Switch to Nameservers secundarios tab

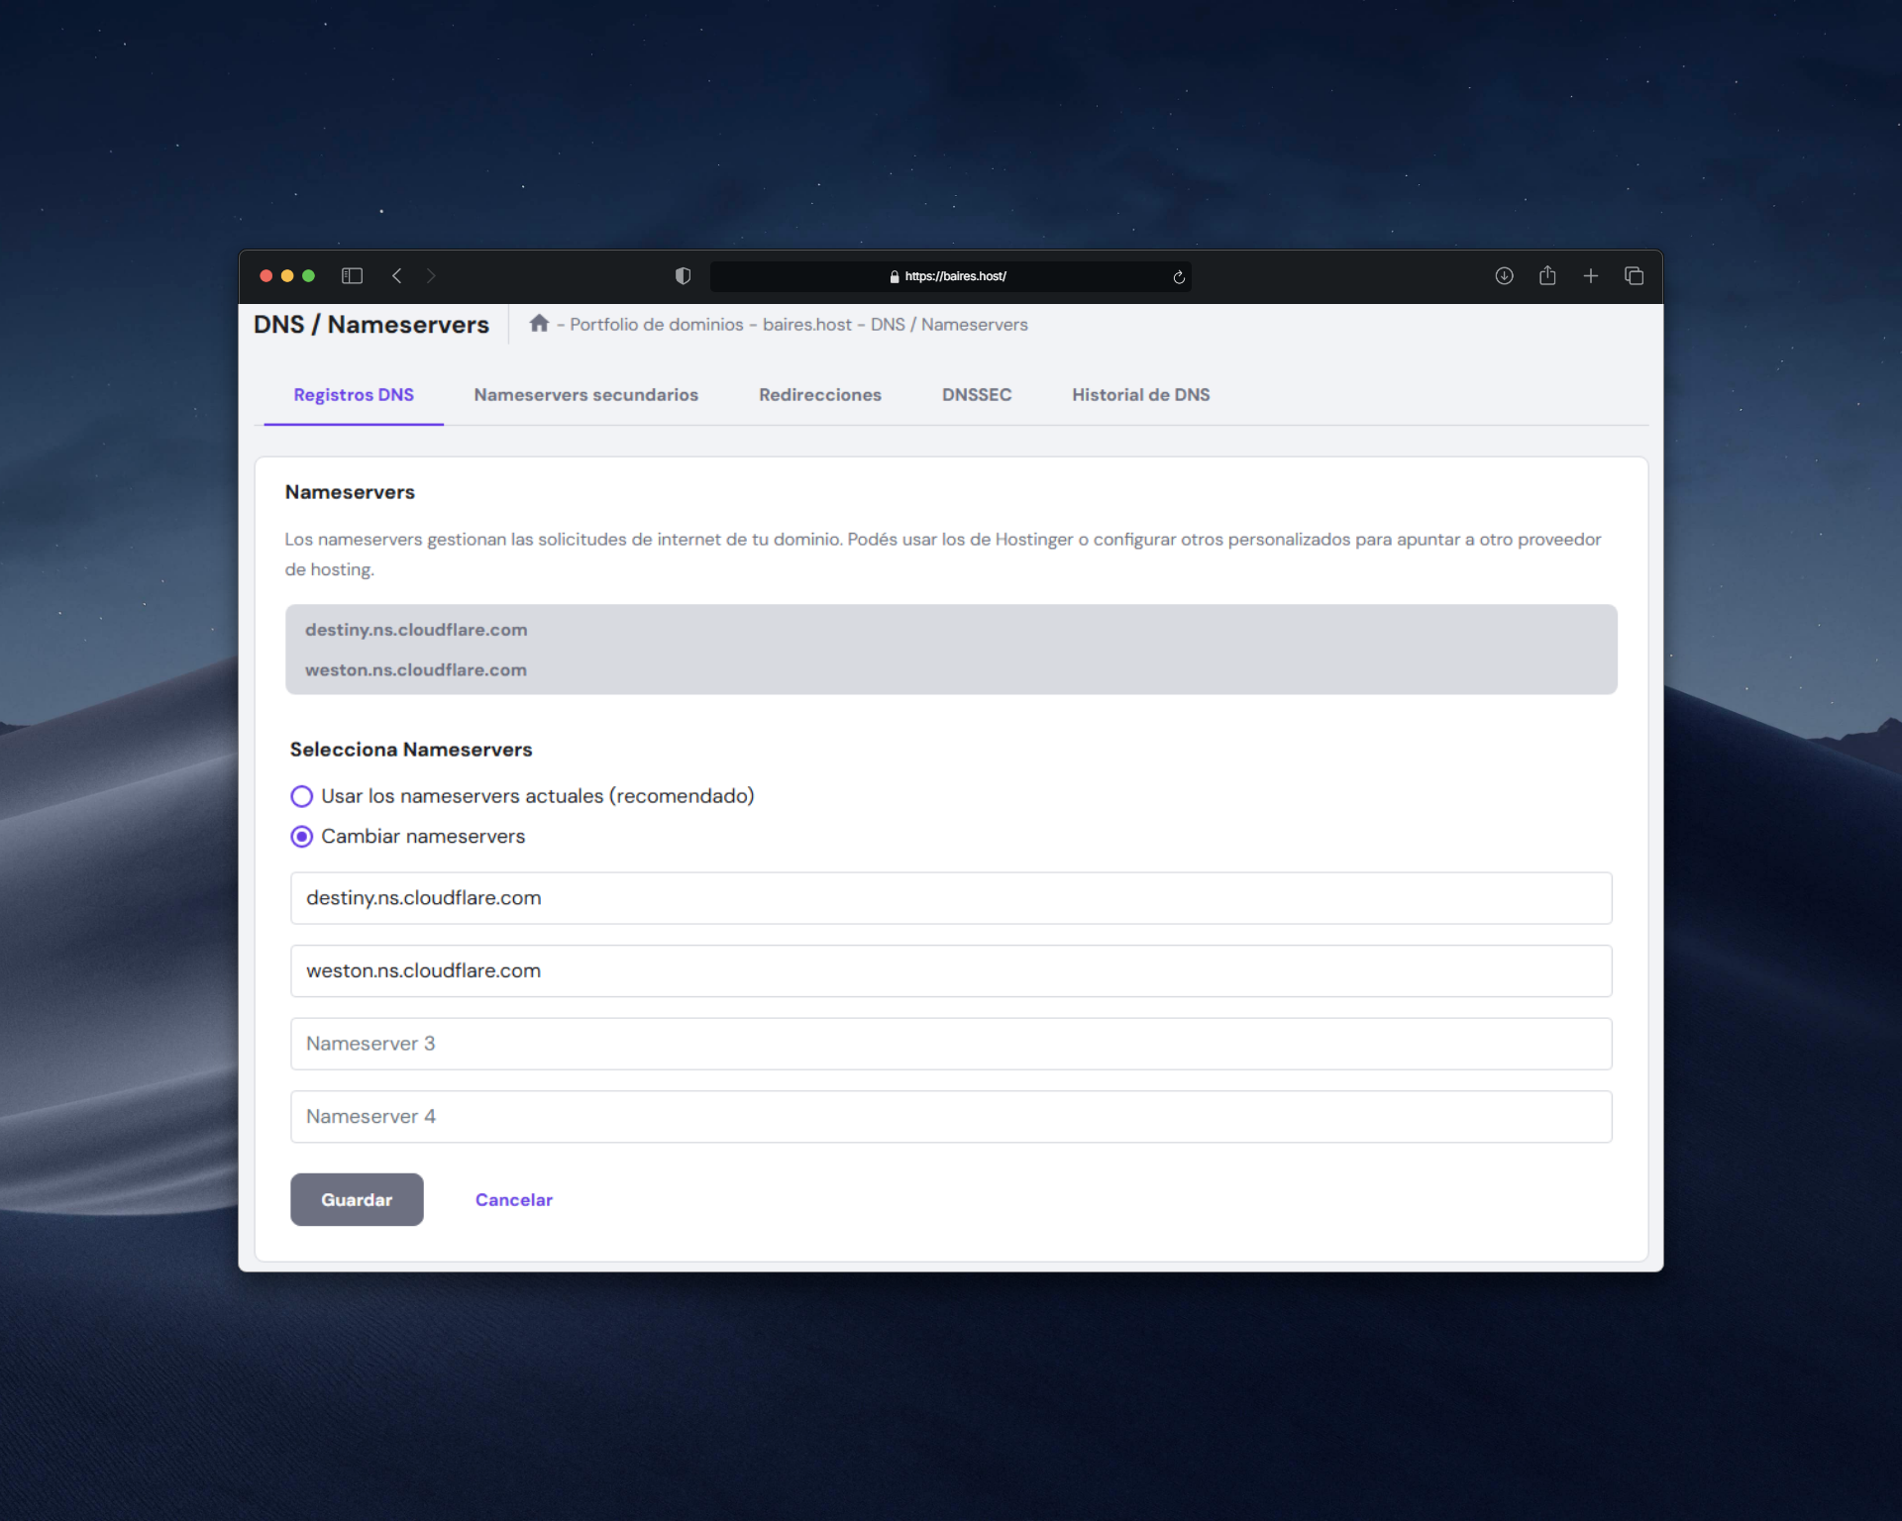coord(585,395)
